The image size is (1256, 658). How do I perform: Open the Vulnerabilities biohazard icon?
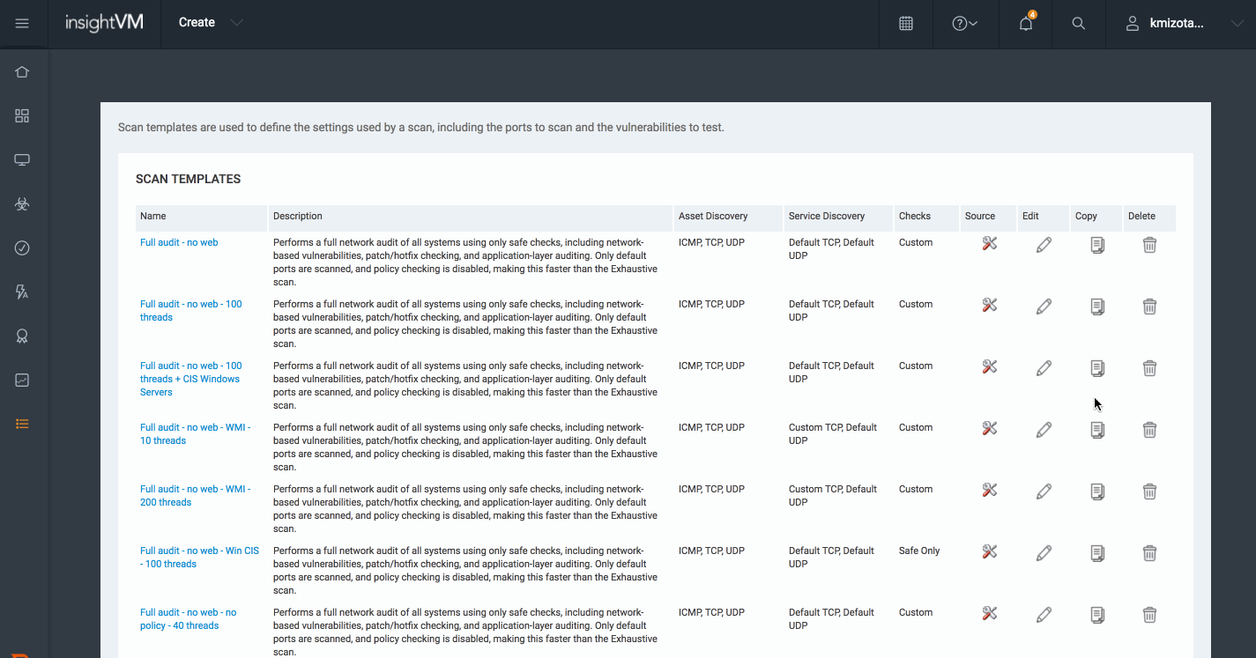tap(22, 204)
